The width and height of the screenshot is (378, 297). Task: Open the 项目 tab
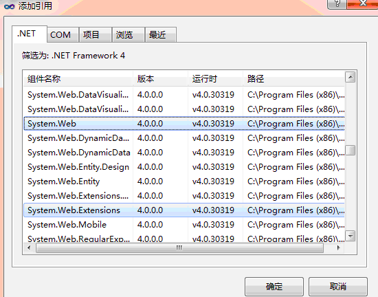click(x=96, y=34)
